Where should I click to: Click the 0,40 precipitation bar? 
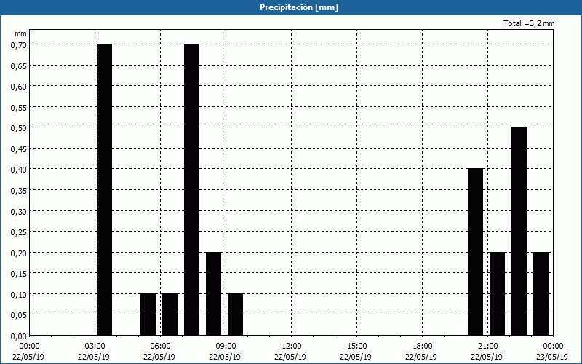pos(476,252)
